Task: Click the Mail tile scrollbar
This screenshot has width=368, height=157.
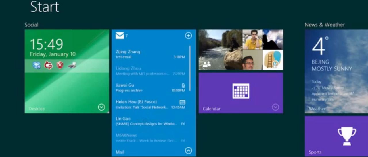Action: coord(190,68)
